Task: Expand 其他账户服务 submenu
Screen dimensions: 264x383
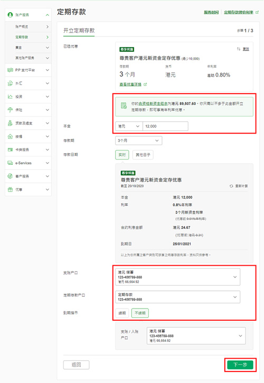Action: pos(48,58)
